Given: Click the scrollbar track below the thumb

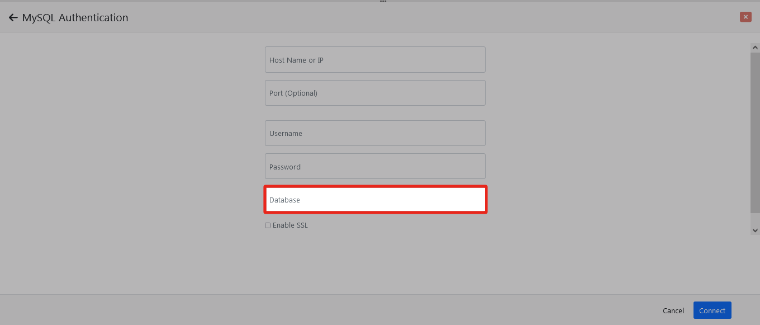Looking at the screenshot, I should (755, 219).
